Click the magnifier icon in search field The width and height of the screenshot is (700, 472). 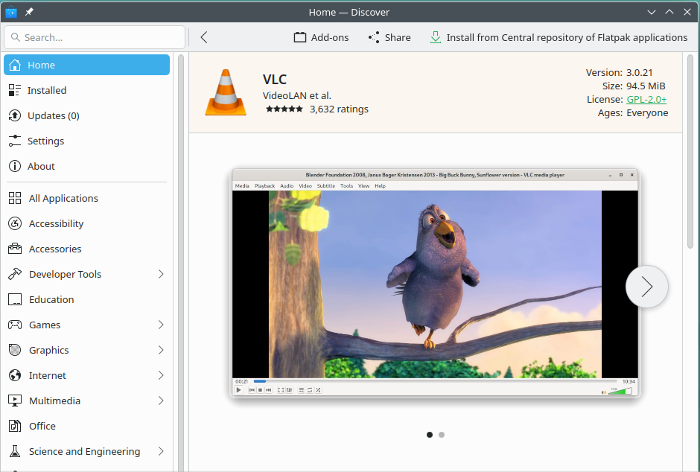tap(15, 37)
